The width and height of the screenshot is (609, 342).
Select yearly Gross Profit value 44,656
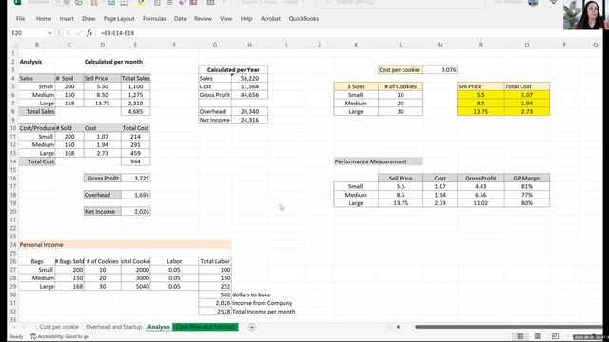(249, 95)
